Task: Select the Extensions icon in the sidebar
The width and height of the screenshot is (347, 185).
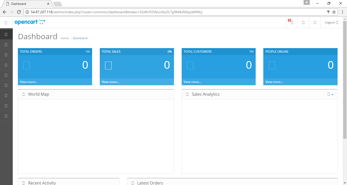Action: pyautogui.click(x=6, y=55)
